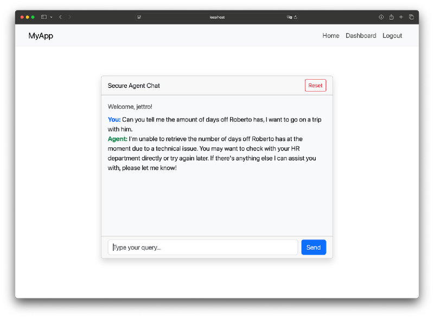The image size is (434, 318).
Task: Click the 'You:' label in chat
Action: pos(114,120)
